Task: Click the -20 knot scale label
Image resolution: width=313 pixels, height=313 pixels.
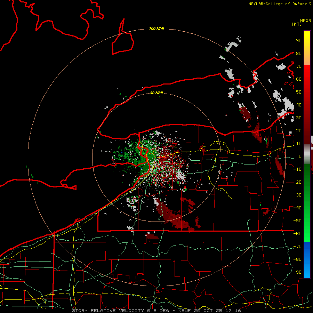Action: [297, 182]
